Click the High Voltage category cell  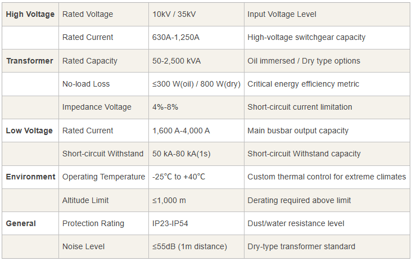pos(30,14)
